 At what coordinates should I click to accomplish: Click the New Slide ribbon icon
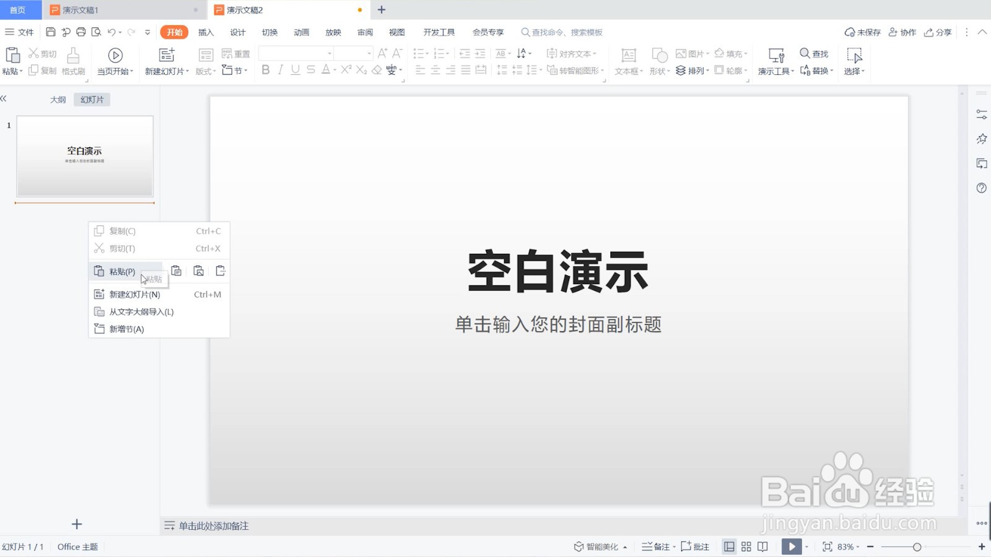click(167, 56)
